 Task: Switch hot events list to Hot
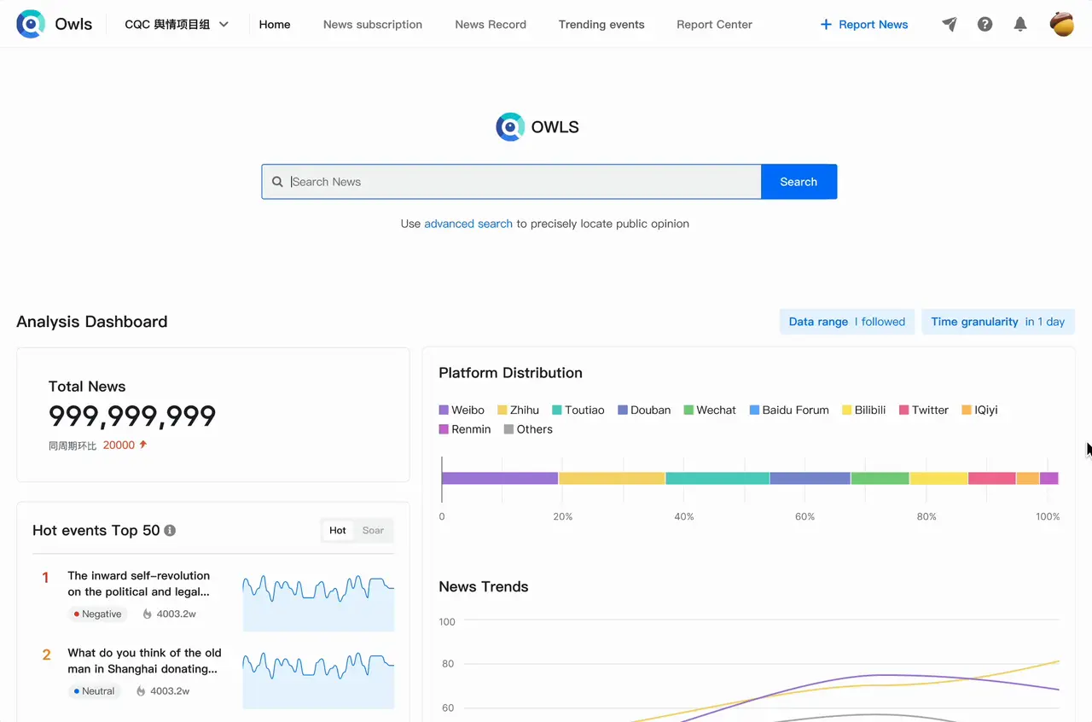338,530
